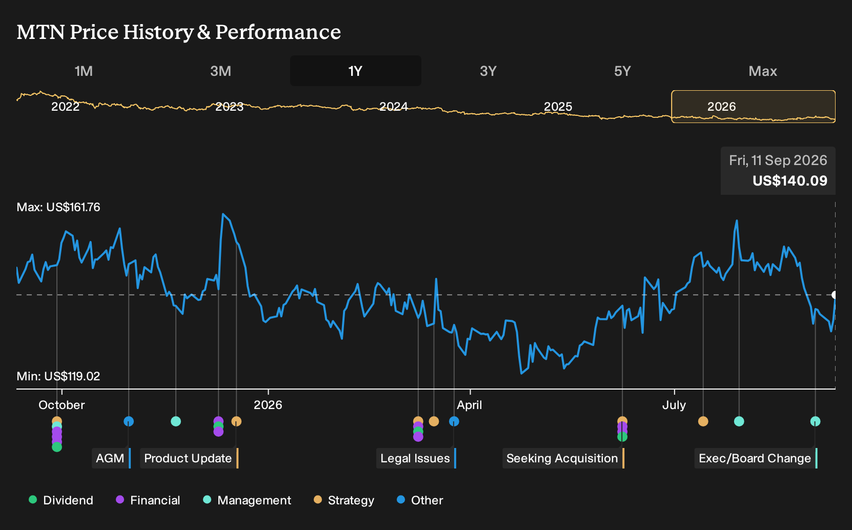
Task: Click the Fri, 11 Sep 2026 date text
Action: point(778,160)
